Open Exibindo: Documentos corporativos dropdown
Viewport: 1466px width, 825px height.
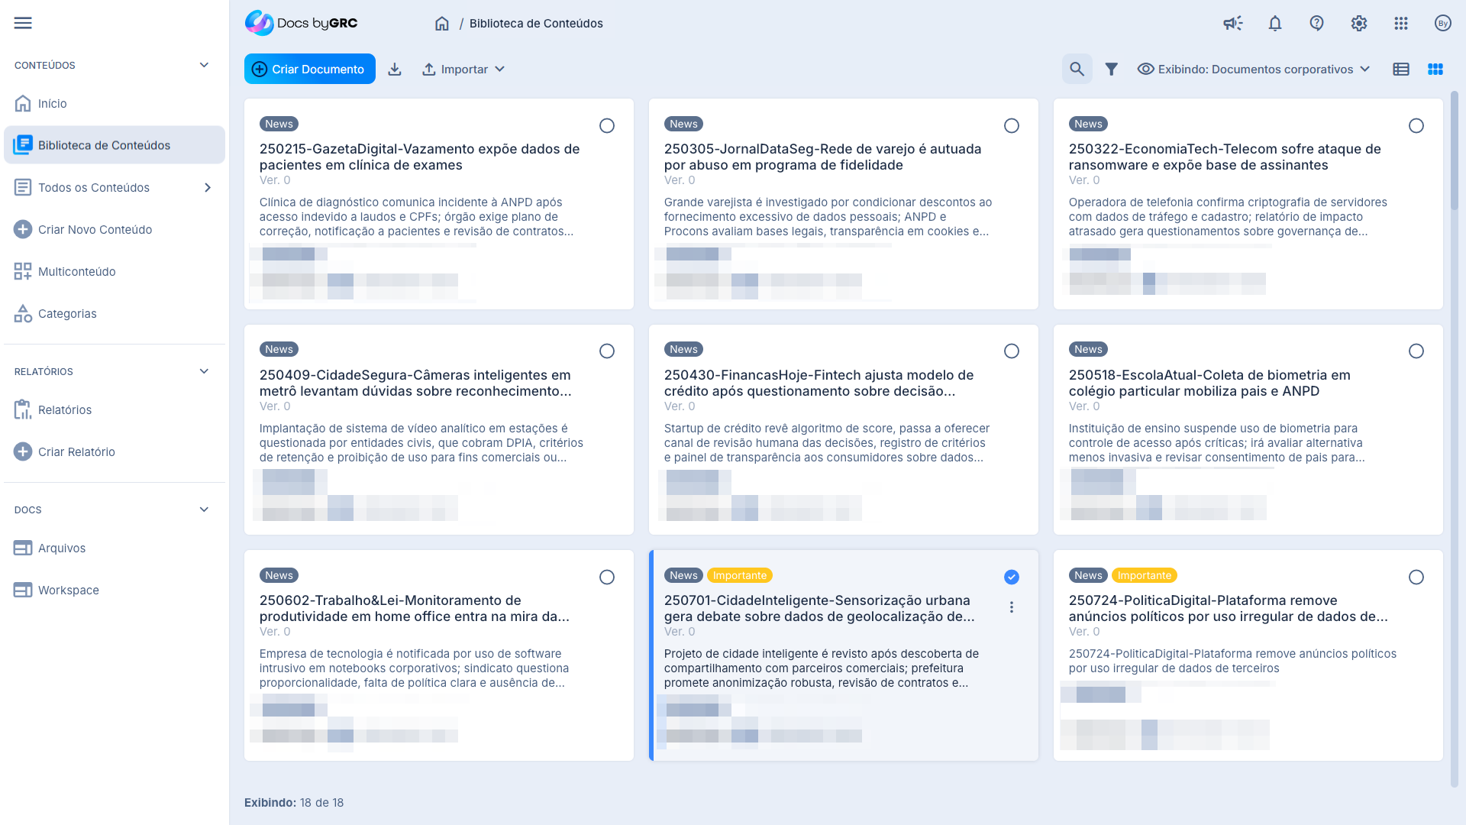(x=1254, y=70)
